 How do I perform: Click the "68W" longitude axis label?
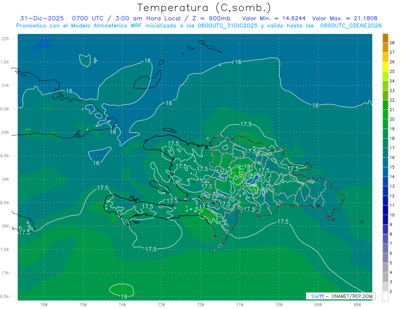coord(357,305)
